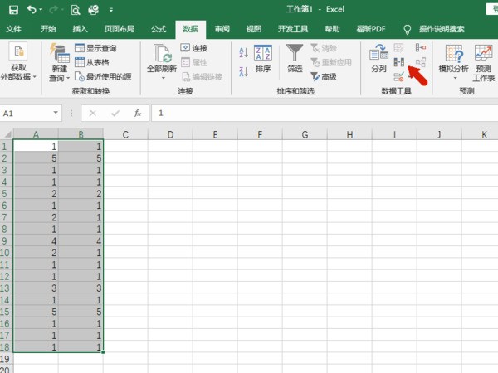Toggle the 筛选 (Filter) funnel
498x373 pixels.
coord(295,59)
